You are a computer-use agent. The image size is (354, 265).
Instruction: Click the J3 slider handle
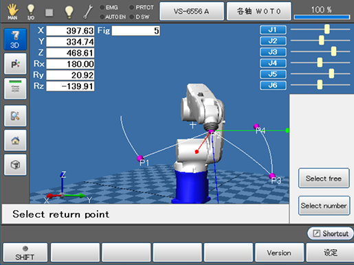[x=333, y=51]
